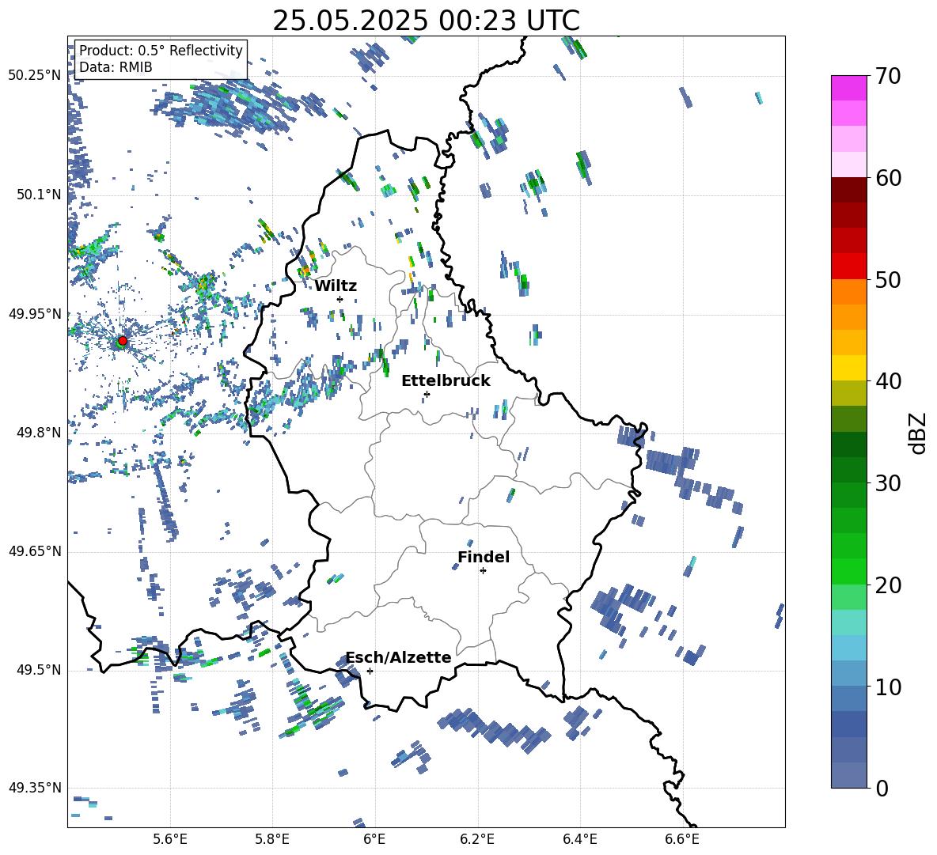The width and height of the screenshot is (937, 855).
Task: Click the 10 colorbar tick label
Action: pyautogui.click(x=887, y=687)
